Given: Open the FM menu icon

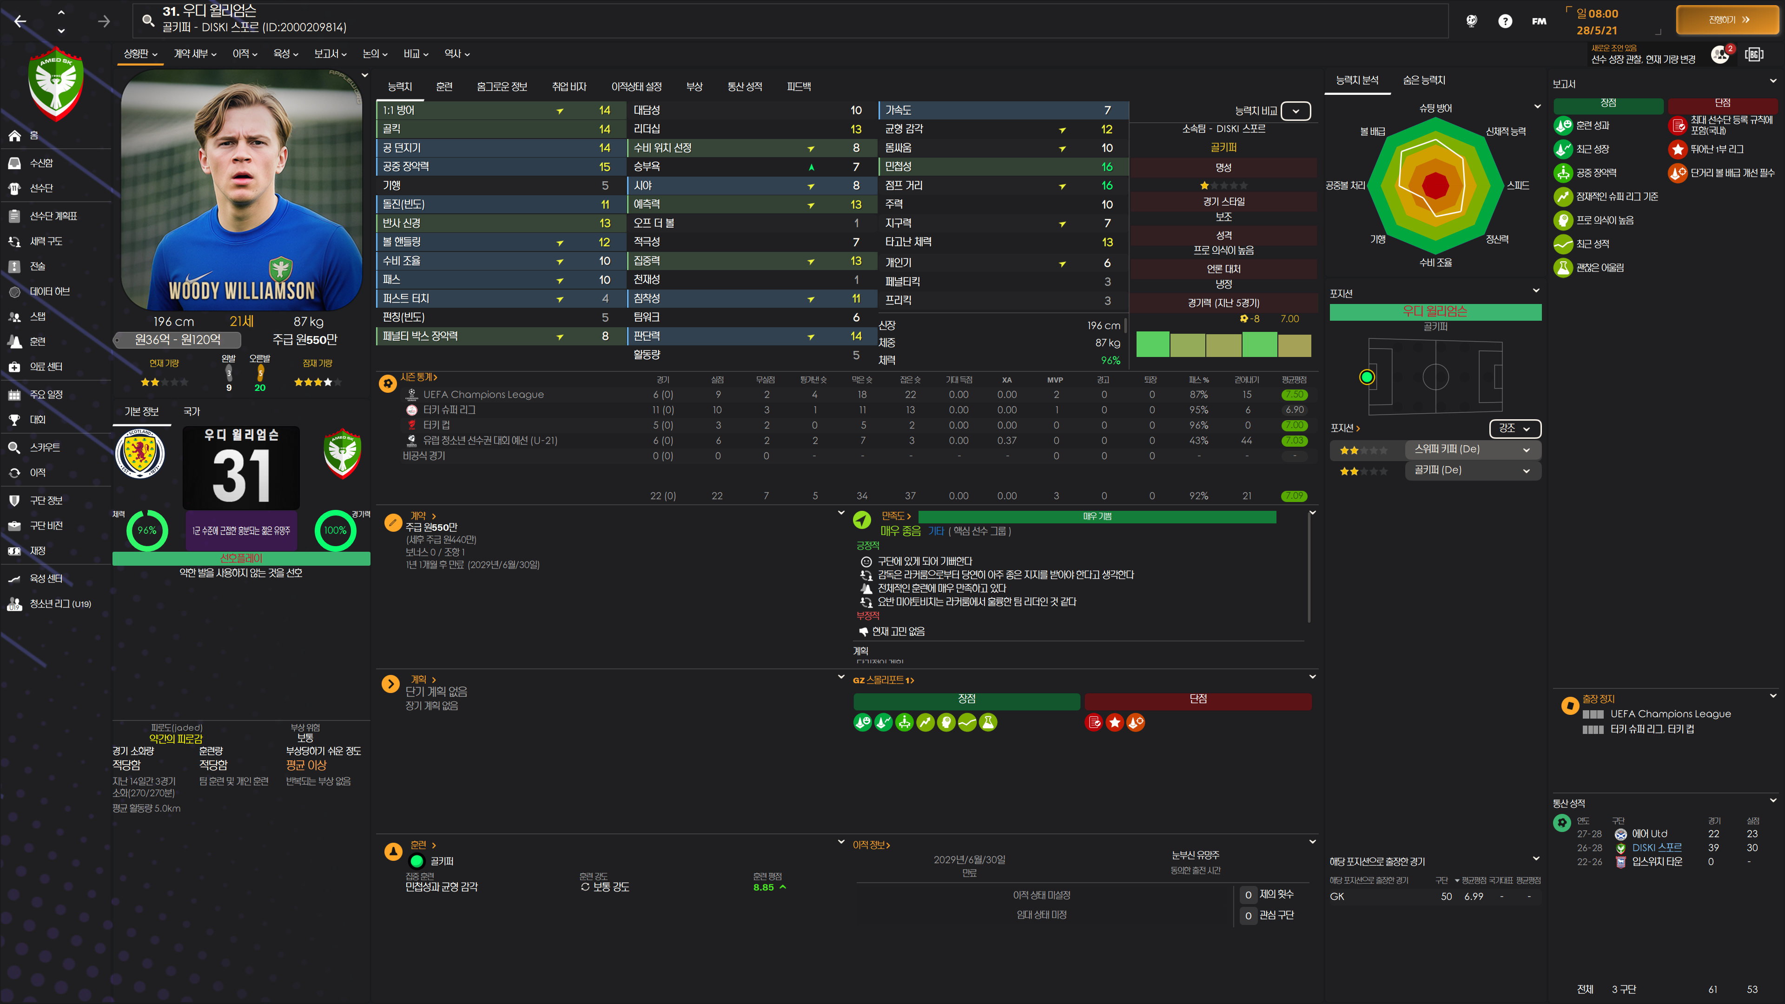Looking at the screenshot, I should (1538, 21).
